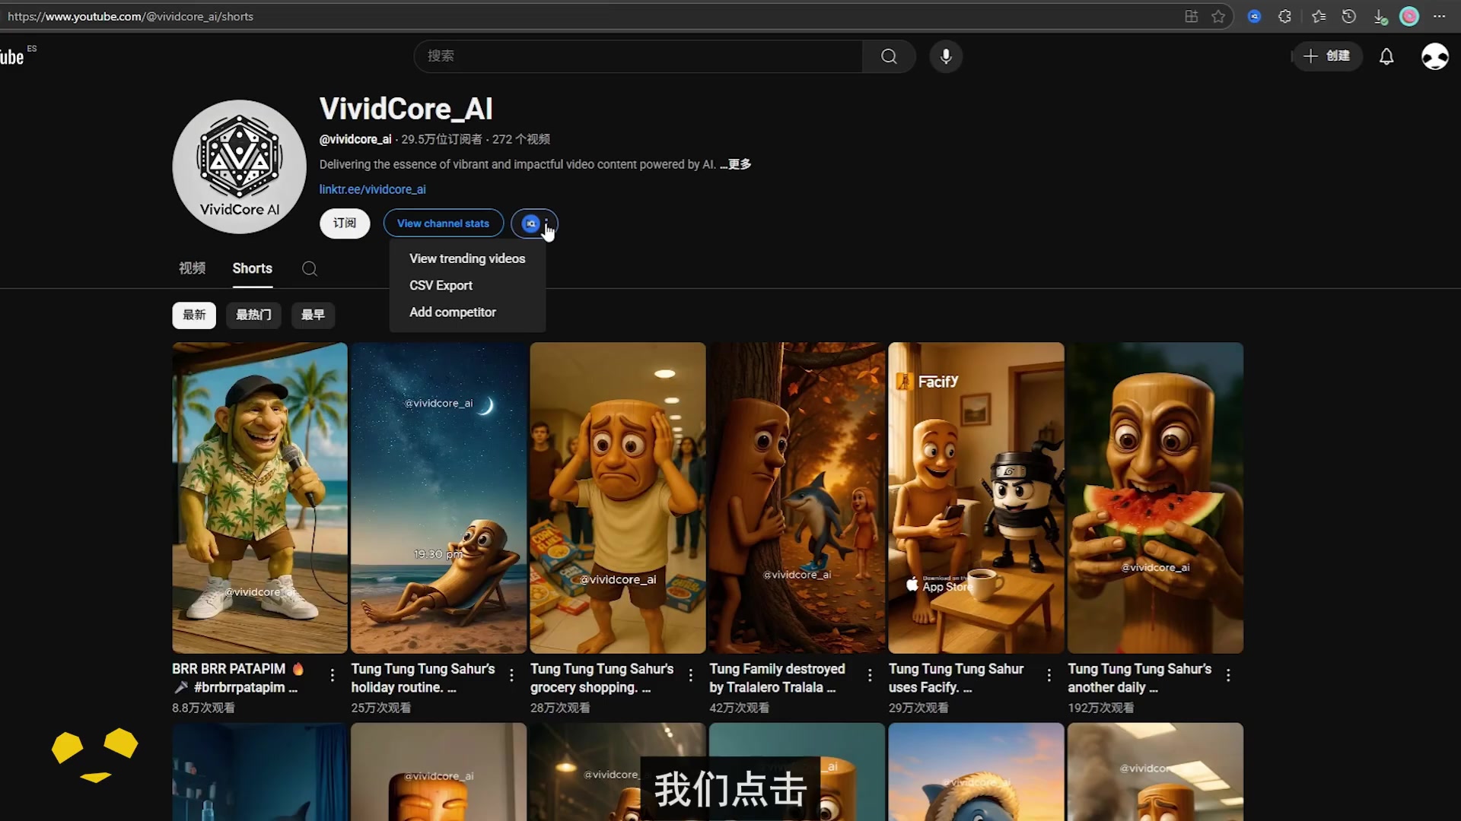The width and height of the screenshot is (1461, 821).
Task: Open YouTube notifications bell
Action: tap(1386, 56)
